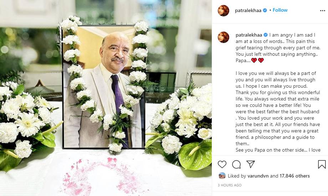
Task: Open the three-dot more options menu
Action: coord(323,11)
